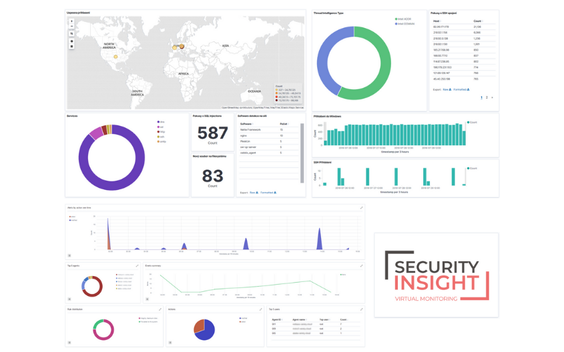Sort Software table by Počet column
Image resolution: width=564 pixels, height=352 pixels.
coord(284,124)
